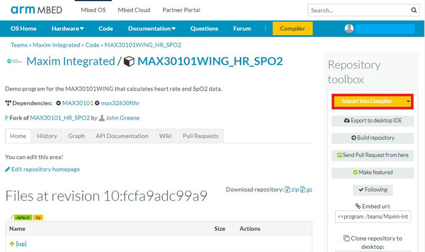Switch to the API Documentation tab
Image resolution: width=425 pixels, height=252 pixels.
(x=122, y=136)
